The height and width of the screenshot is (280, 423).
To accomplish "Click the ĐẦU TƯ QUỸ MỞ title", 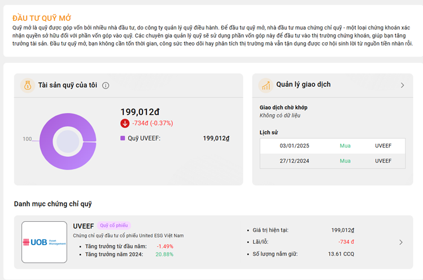I will pos(42,18).
